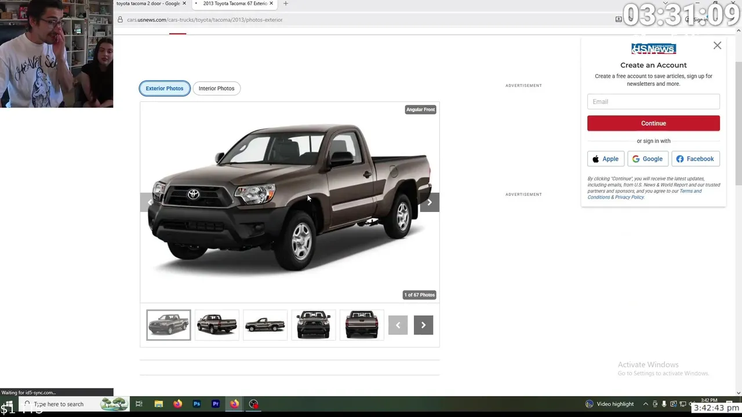Click scrollbar down arrow

(738, 393)
